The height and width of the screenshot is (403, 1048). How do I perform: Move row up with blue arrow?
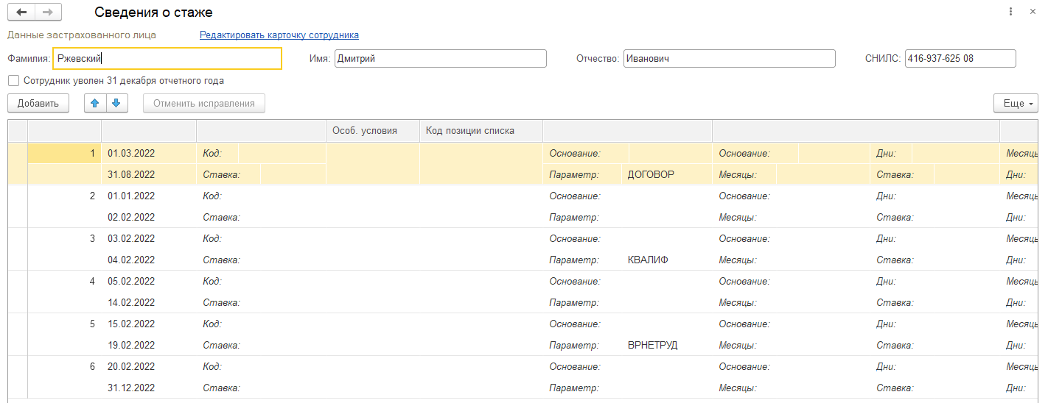[94, 104]
